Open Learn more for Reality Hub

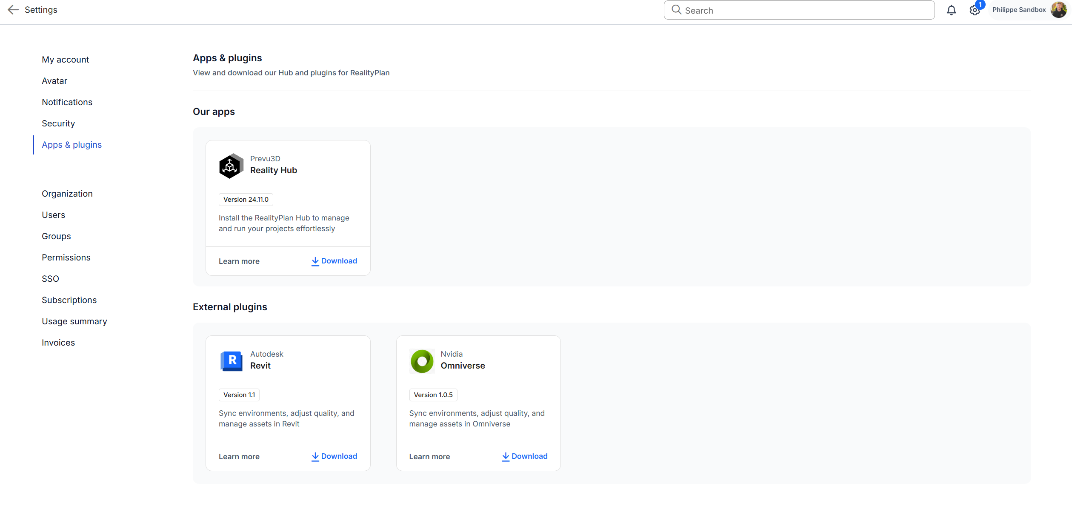click(x=239, y=261)
